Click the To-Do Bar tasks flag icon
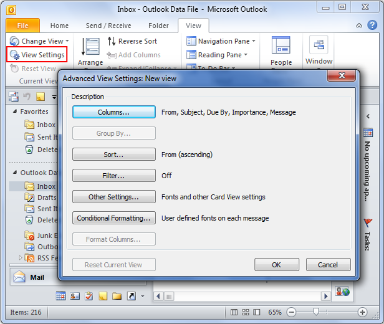This screenshot has height=324, width=384. (368, 222)
